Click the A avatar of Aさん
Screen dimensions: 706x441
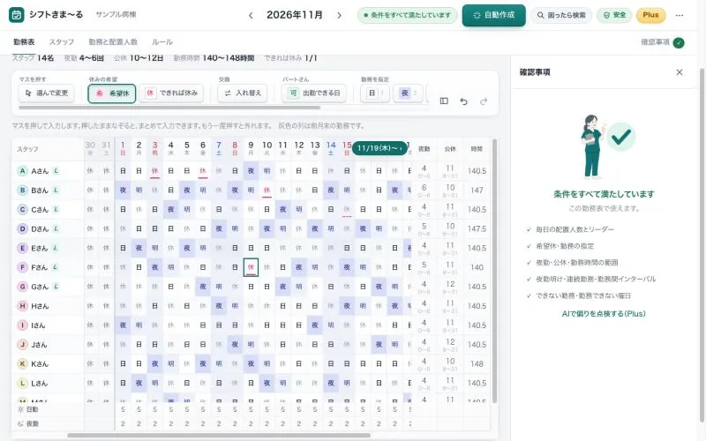point(23,171)
